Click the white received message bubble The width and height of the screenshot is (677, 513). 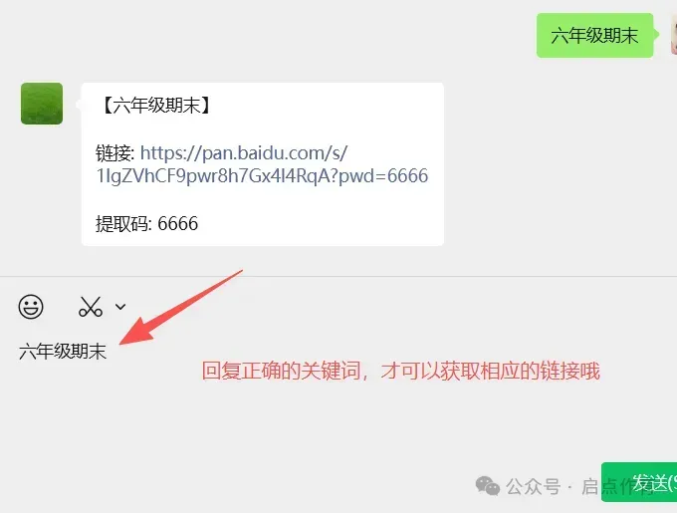(263, 164)
